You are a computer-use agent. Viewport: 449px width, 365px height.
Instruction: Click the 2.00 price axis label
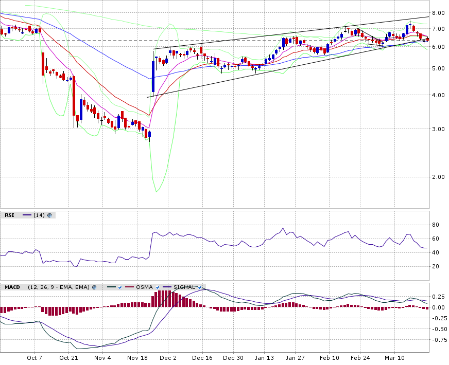coord(438,177)
